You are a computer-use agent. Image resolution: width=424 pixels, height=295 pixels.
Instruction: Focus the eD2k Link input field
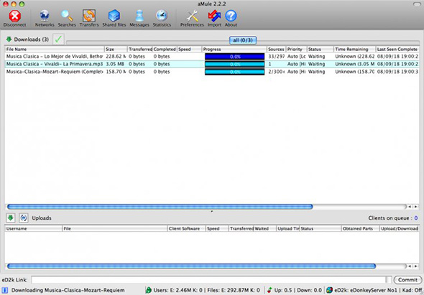tap(208, 280)
